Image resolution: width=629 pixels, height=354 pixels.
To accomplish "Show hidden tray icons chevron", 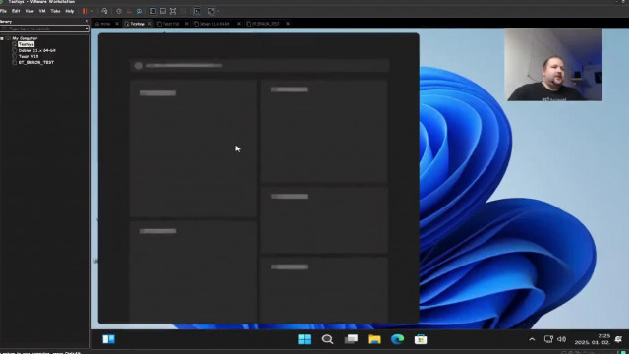I will pos(532,339).
